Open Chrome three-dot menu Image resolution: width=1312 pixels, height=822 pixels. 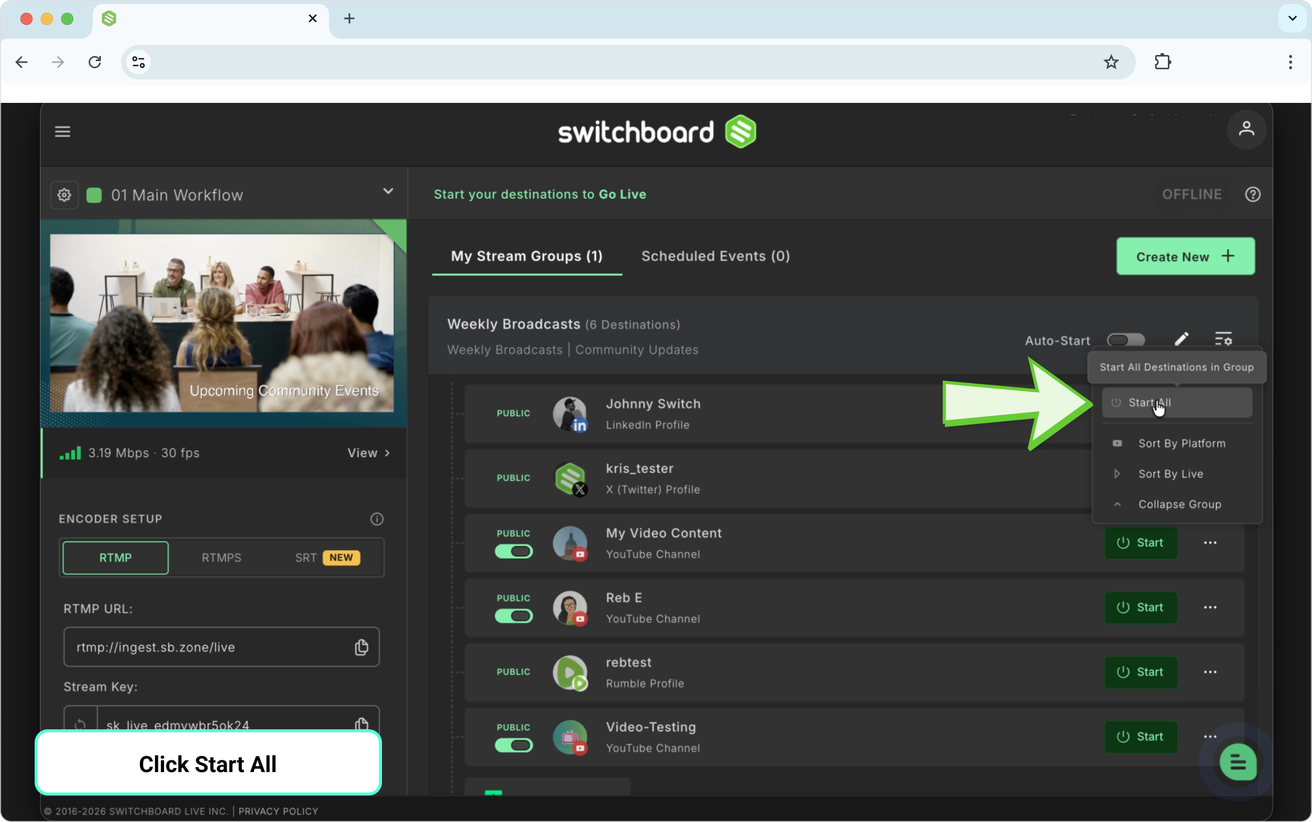(x=1290, y=62)
